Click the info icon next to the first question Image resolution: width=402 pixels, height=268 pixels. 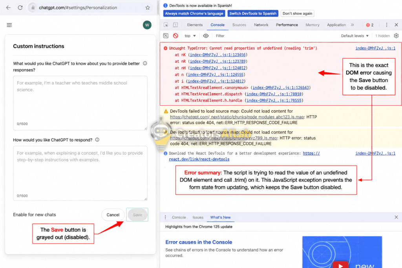click(x=145, y=63)
